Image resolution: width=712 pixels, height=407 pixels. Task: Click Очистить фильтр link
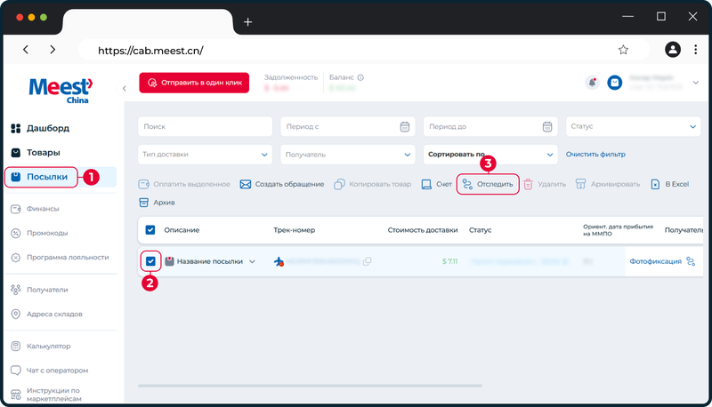[595, 155]
